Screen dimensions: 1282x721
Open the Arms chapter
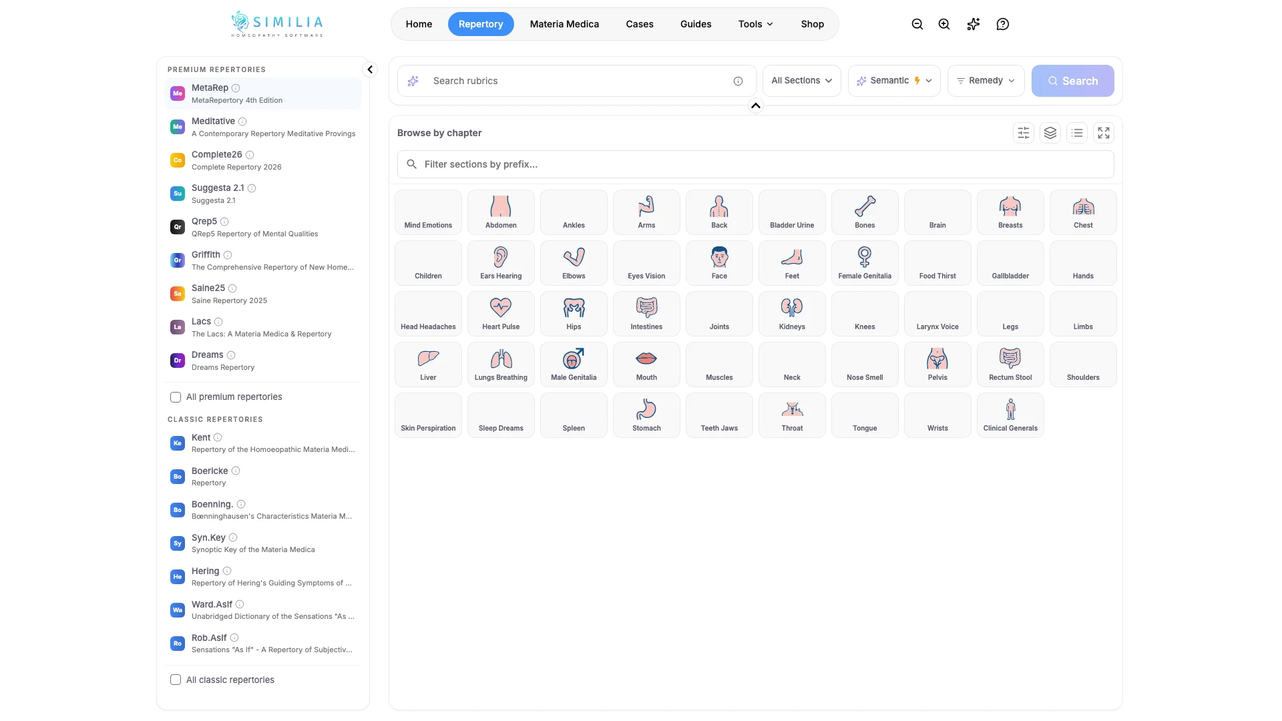pos(646,212)
